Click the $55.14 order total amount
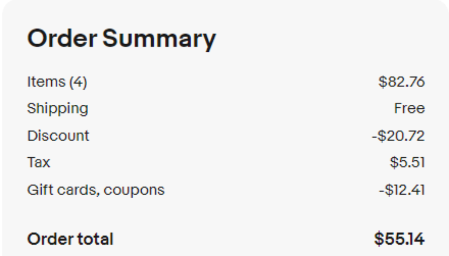The width and height of the screenshot is (449, 256). tap(399, 239)
